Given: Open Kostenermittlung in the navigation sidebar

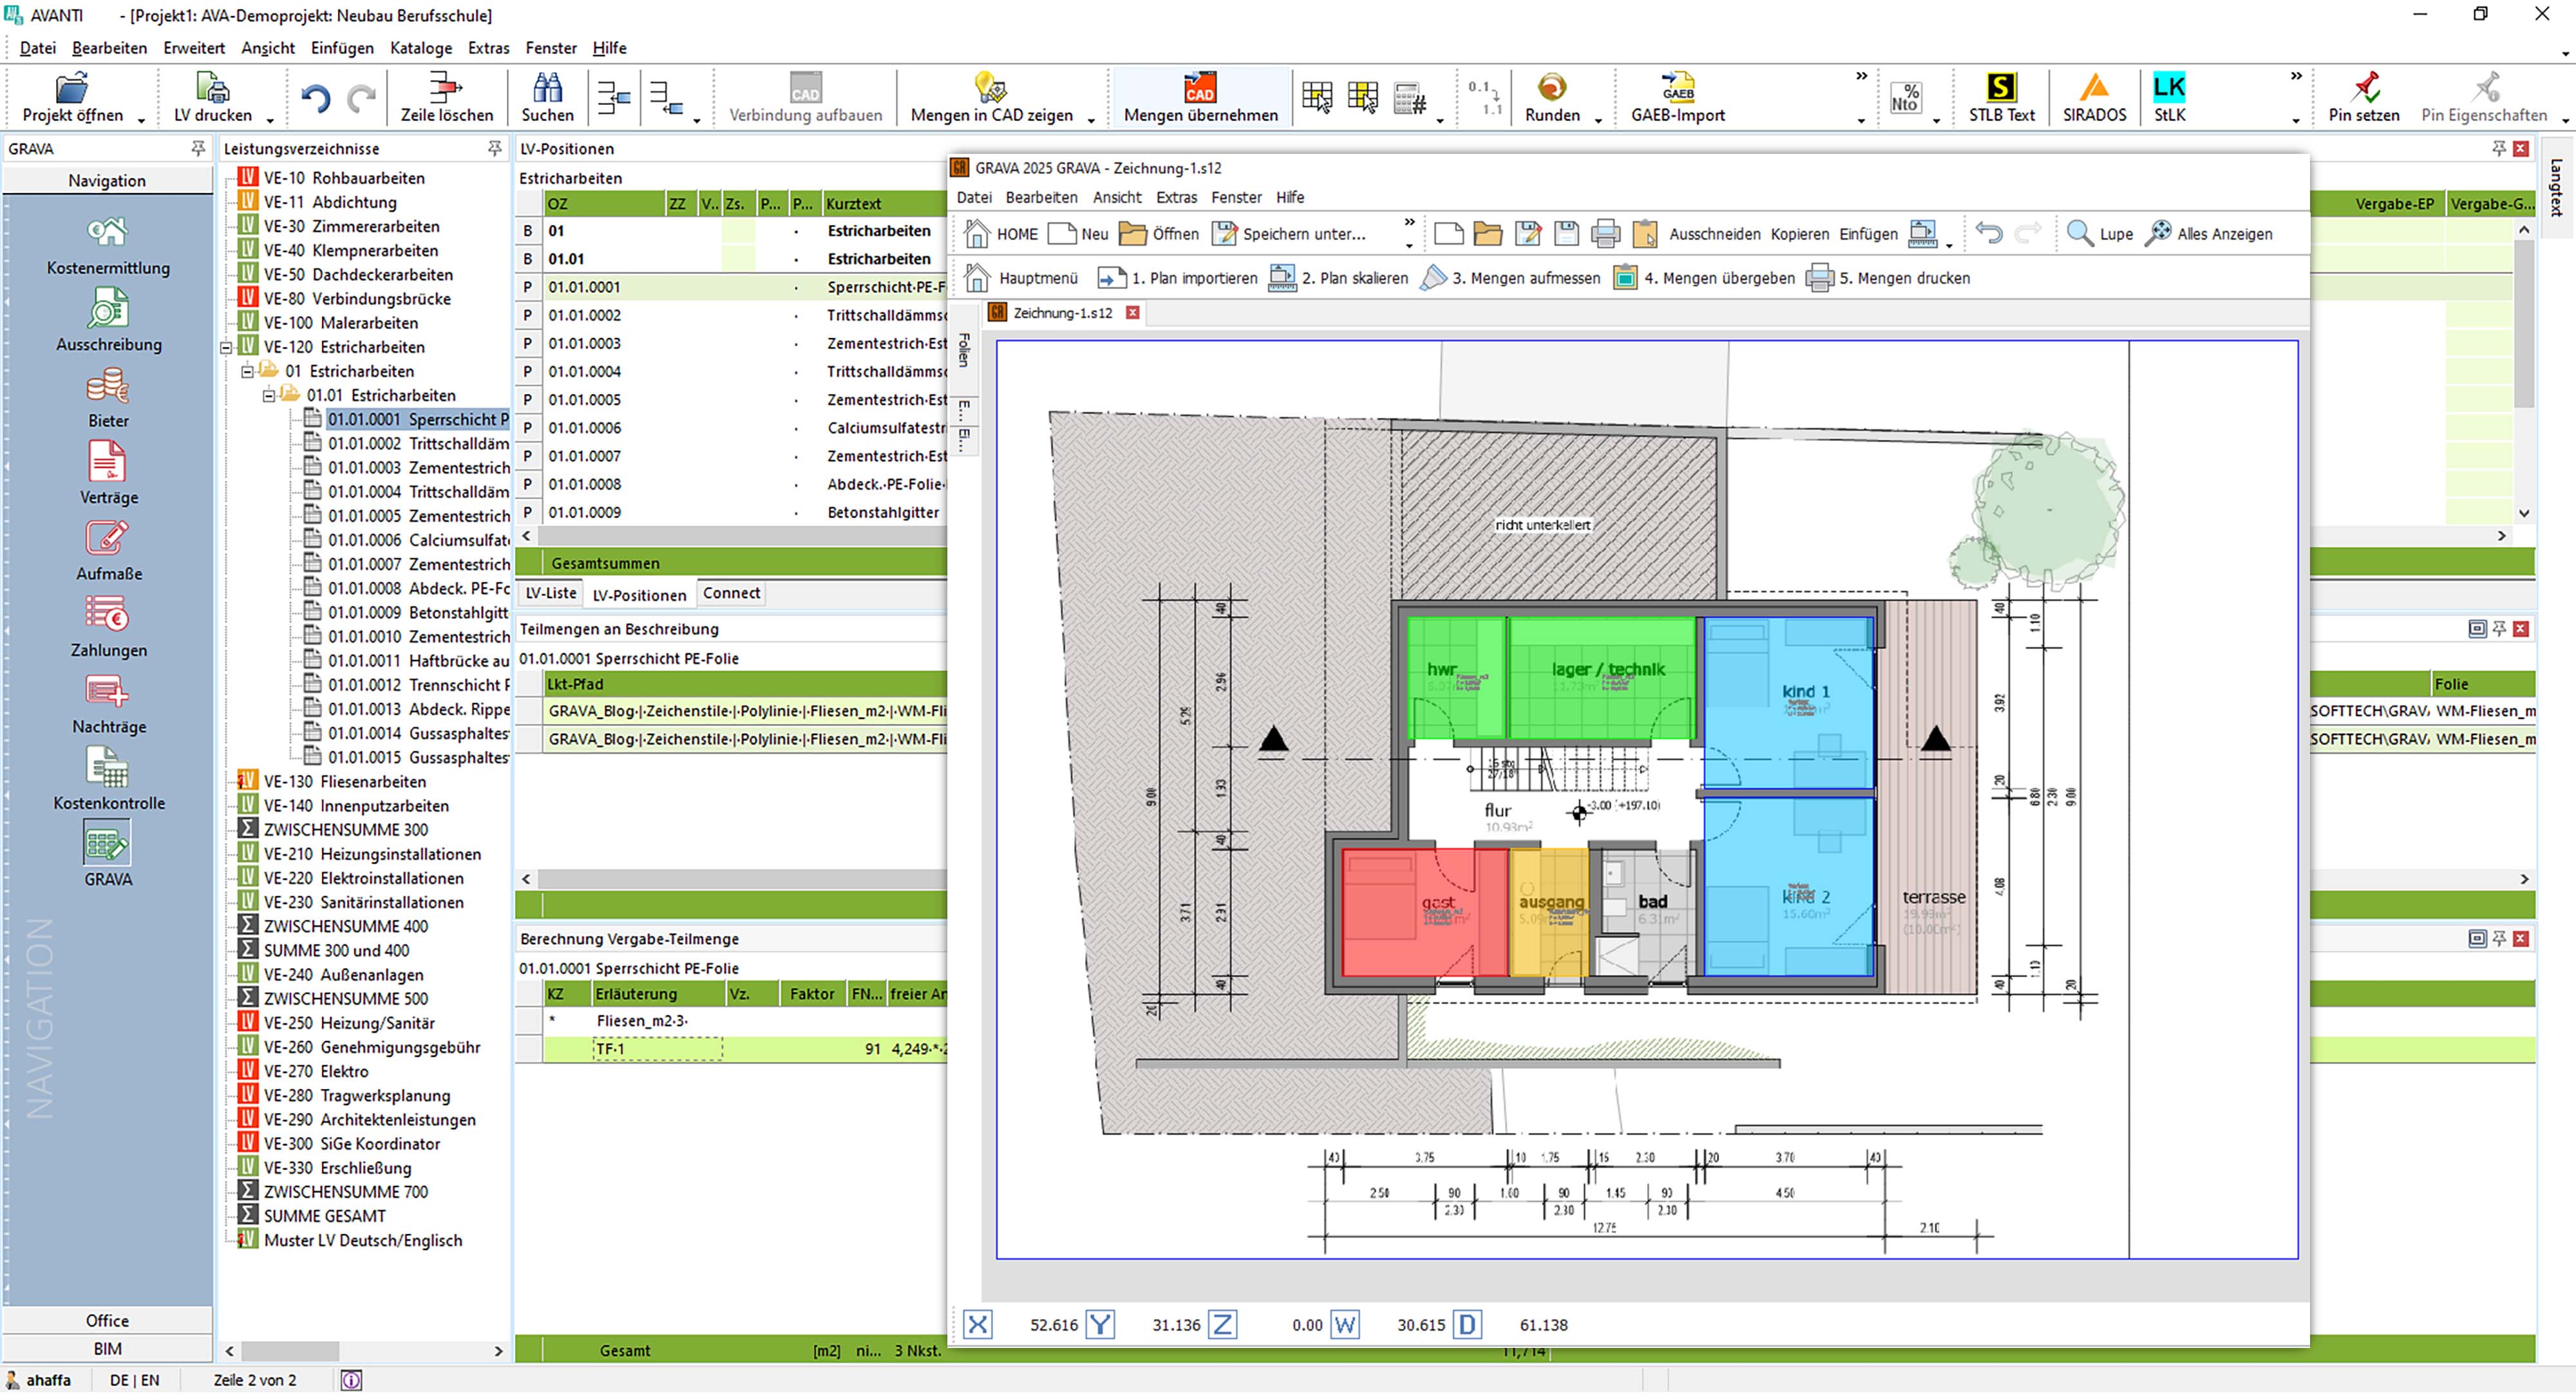Looking at the screenshot, I should pos(108,233).
